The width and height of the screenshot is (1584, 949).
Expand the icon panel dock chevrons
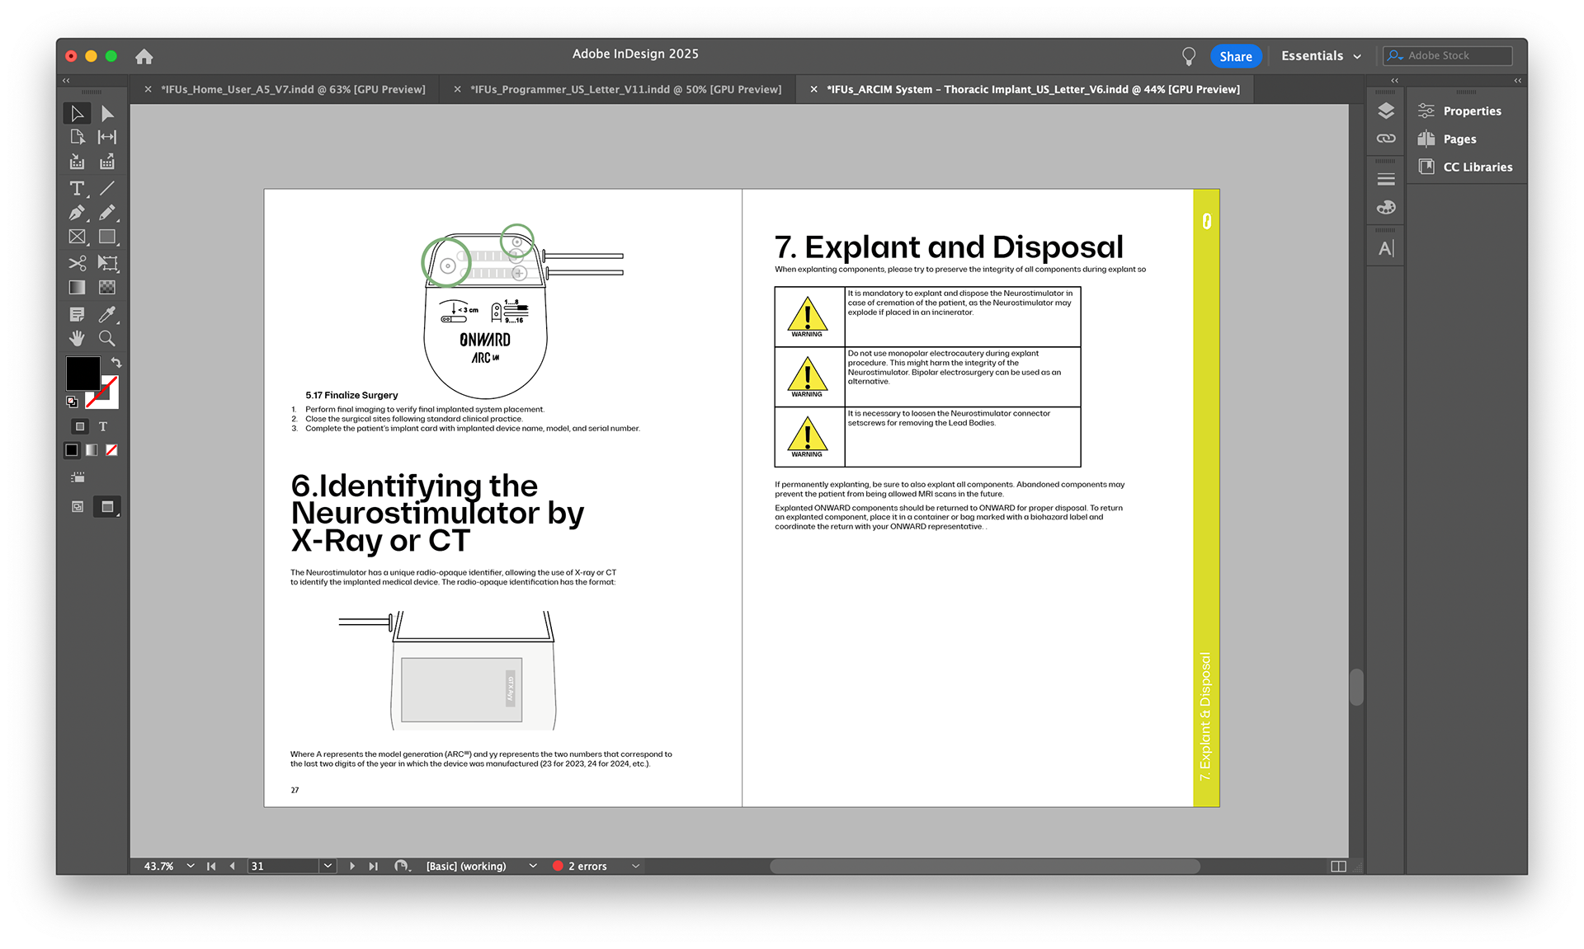click(1394, 81)
